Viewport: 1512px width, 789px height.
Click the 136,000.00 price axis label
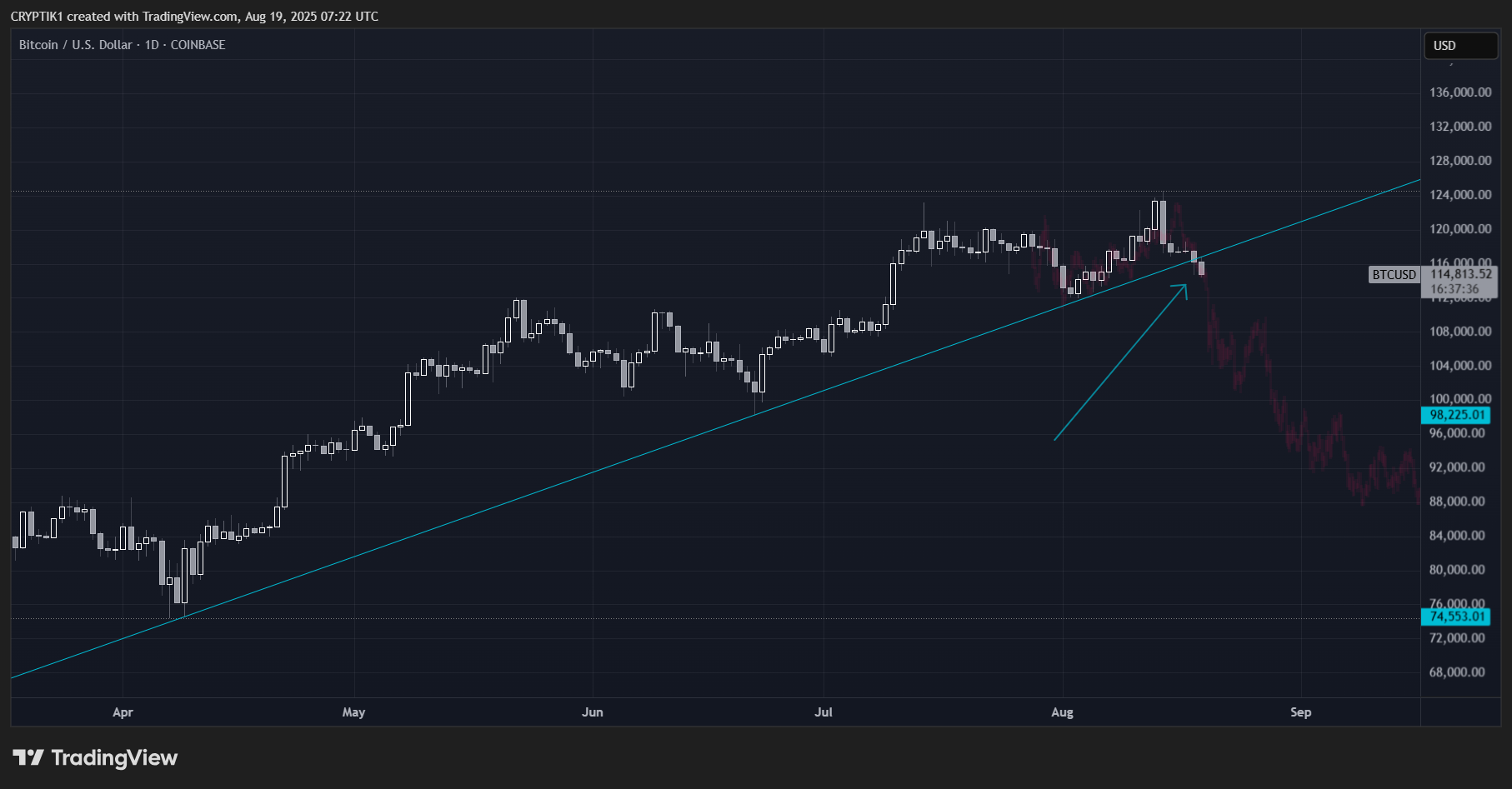(x=1460, y=92)
